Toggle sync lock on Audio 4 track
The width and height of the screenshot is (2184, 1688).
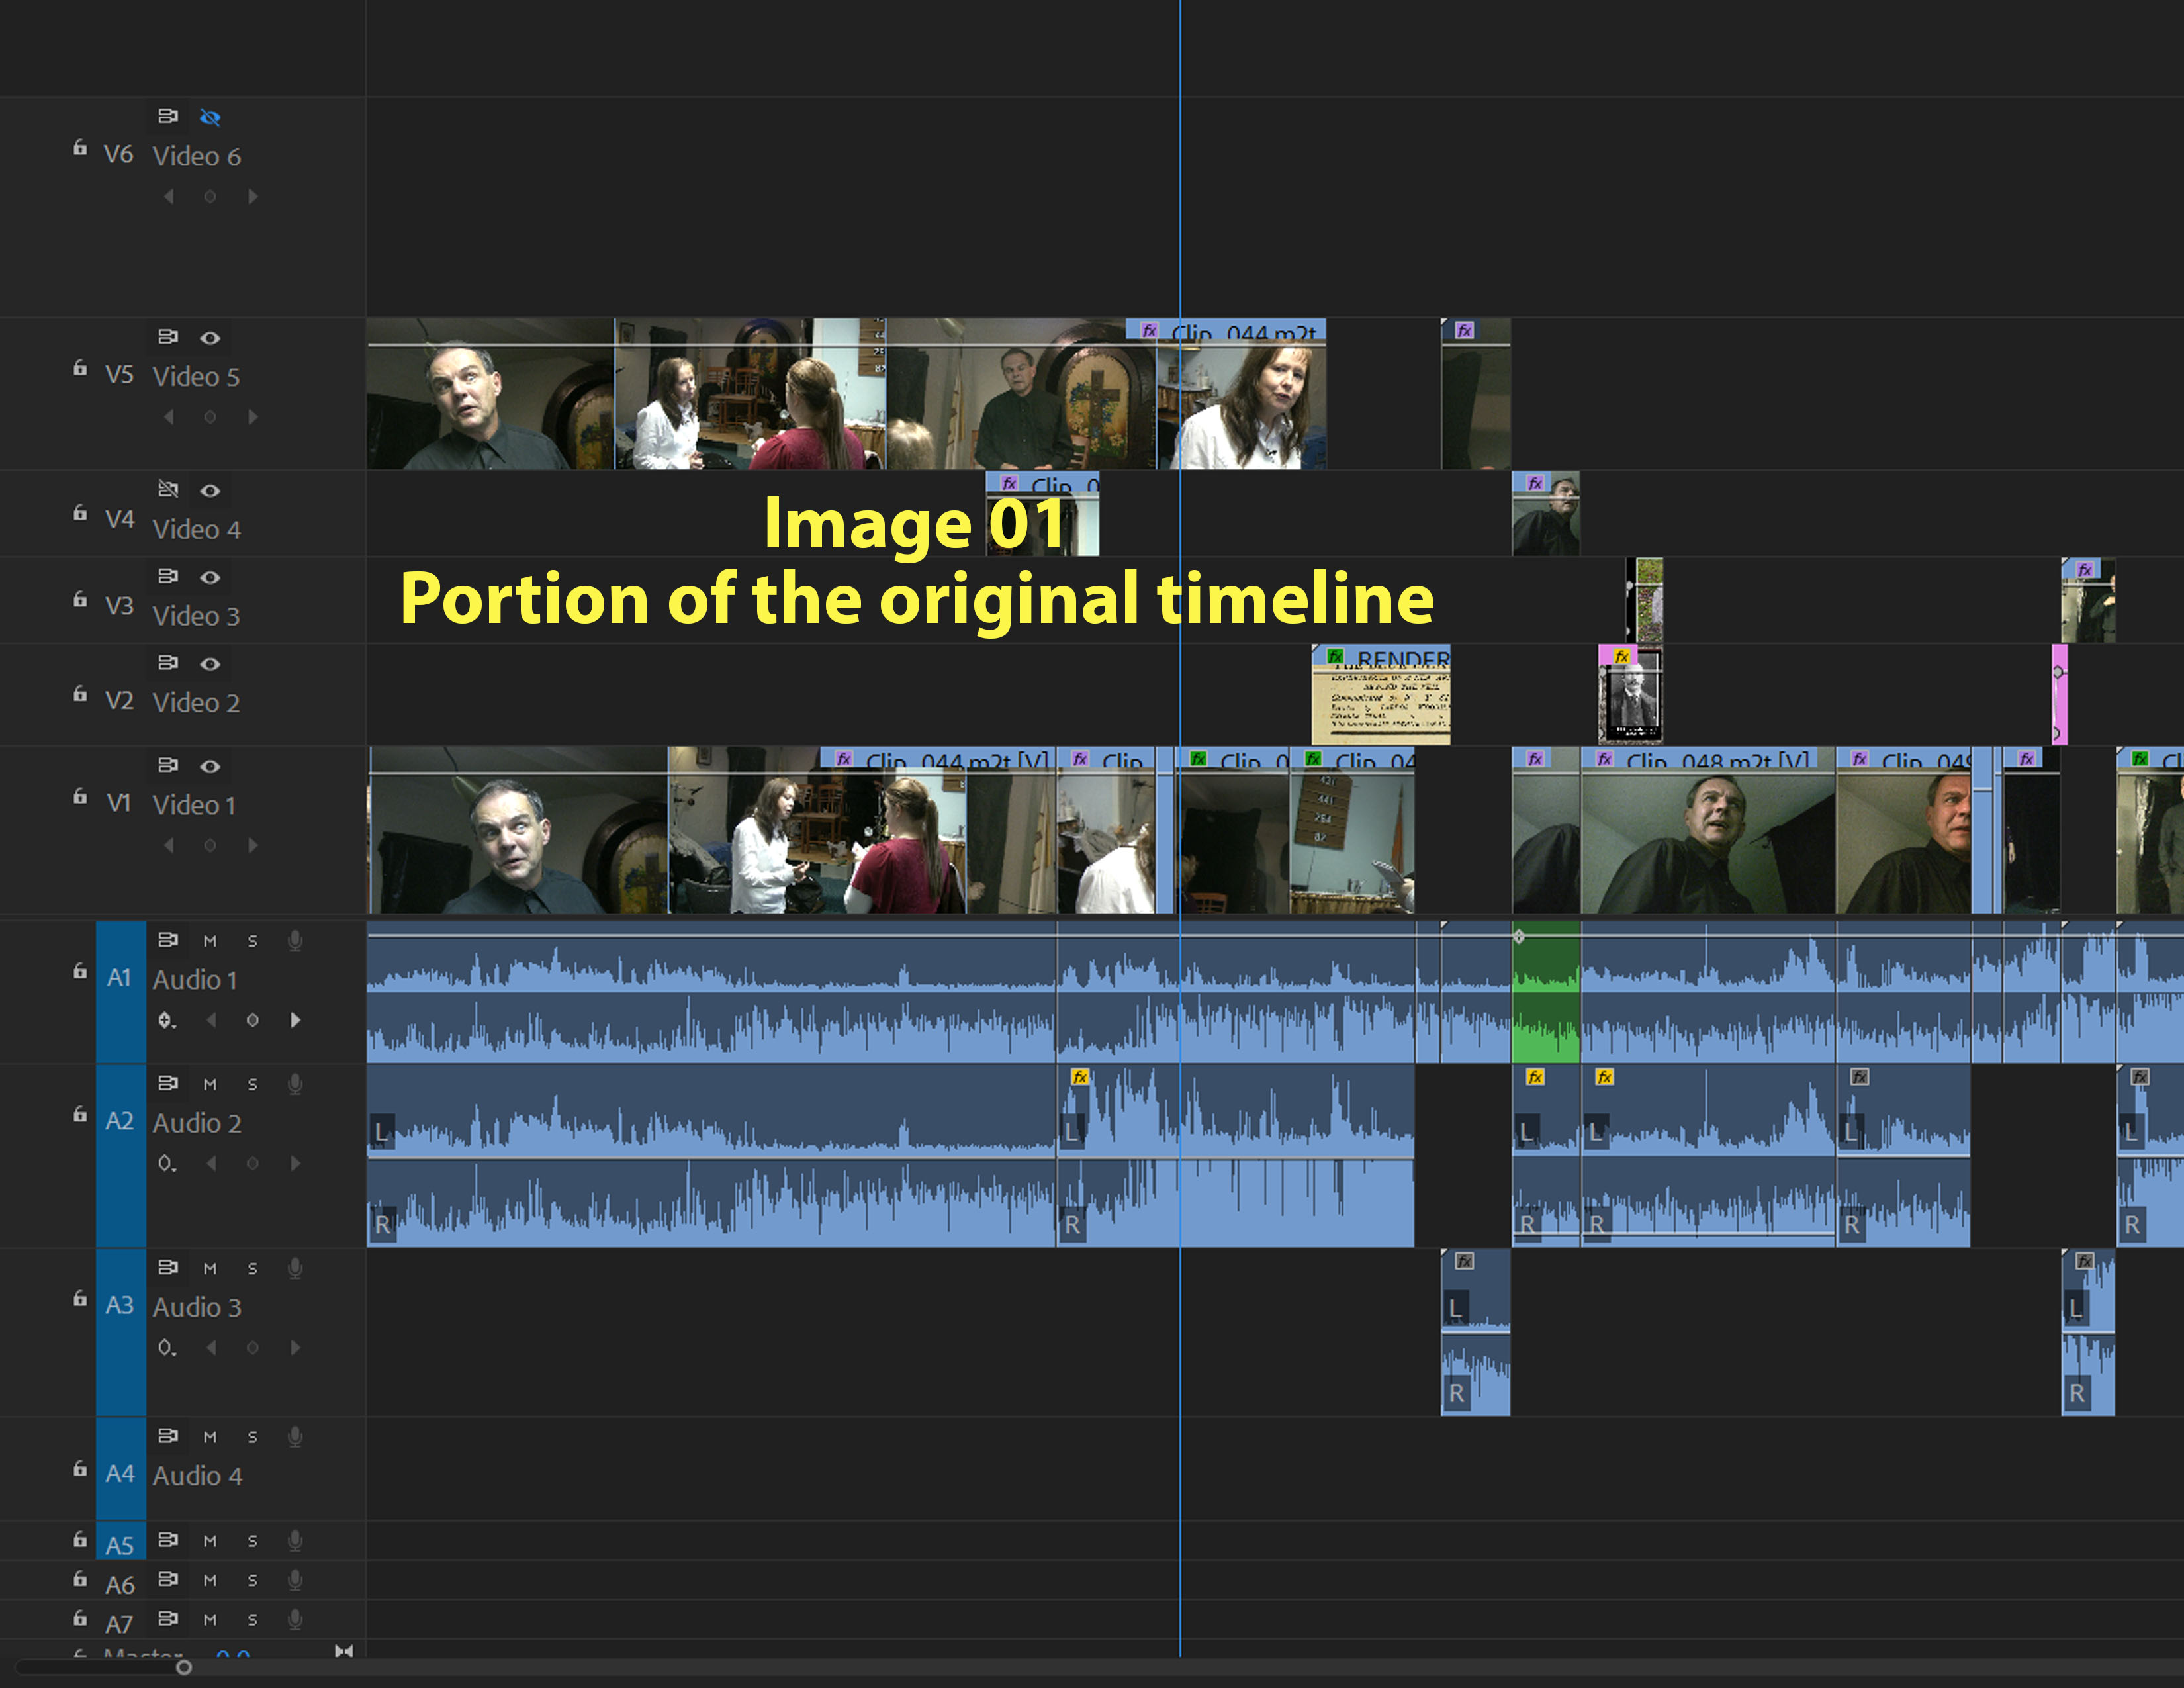[168, 1436]
